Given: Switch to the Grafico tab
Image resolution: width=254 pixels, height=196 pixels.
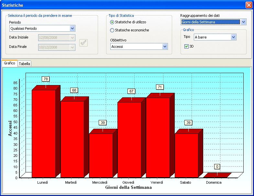Looking at the screenshot, I should tap(10, 63).
